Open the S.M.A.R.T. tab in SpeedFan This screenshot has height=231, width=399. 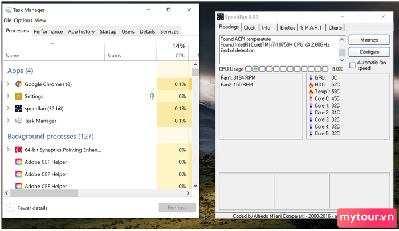pyautogui.click(x=312, y=28)
